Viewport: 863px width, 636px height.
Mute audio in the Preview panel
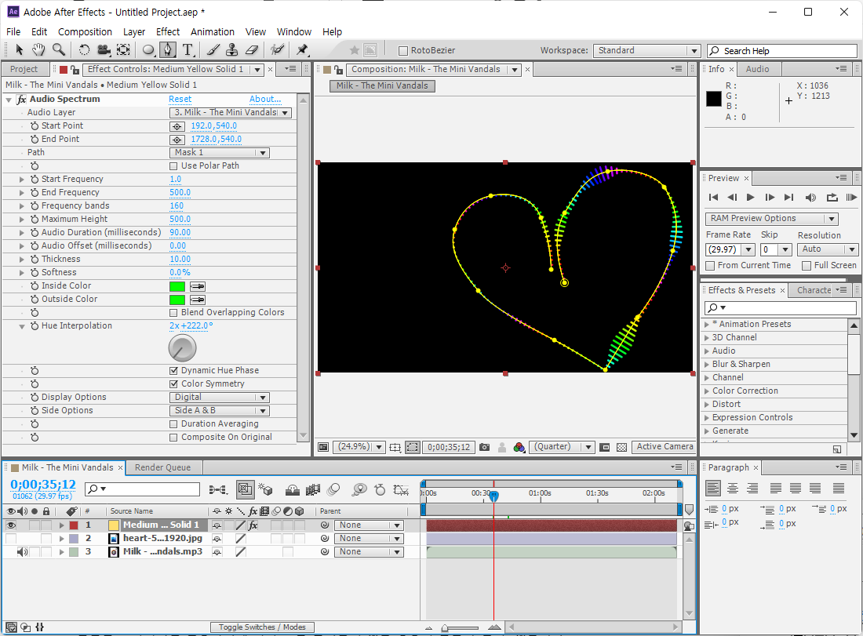810,198
